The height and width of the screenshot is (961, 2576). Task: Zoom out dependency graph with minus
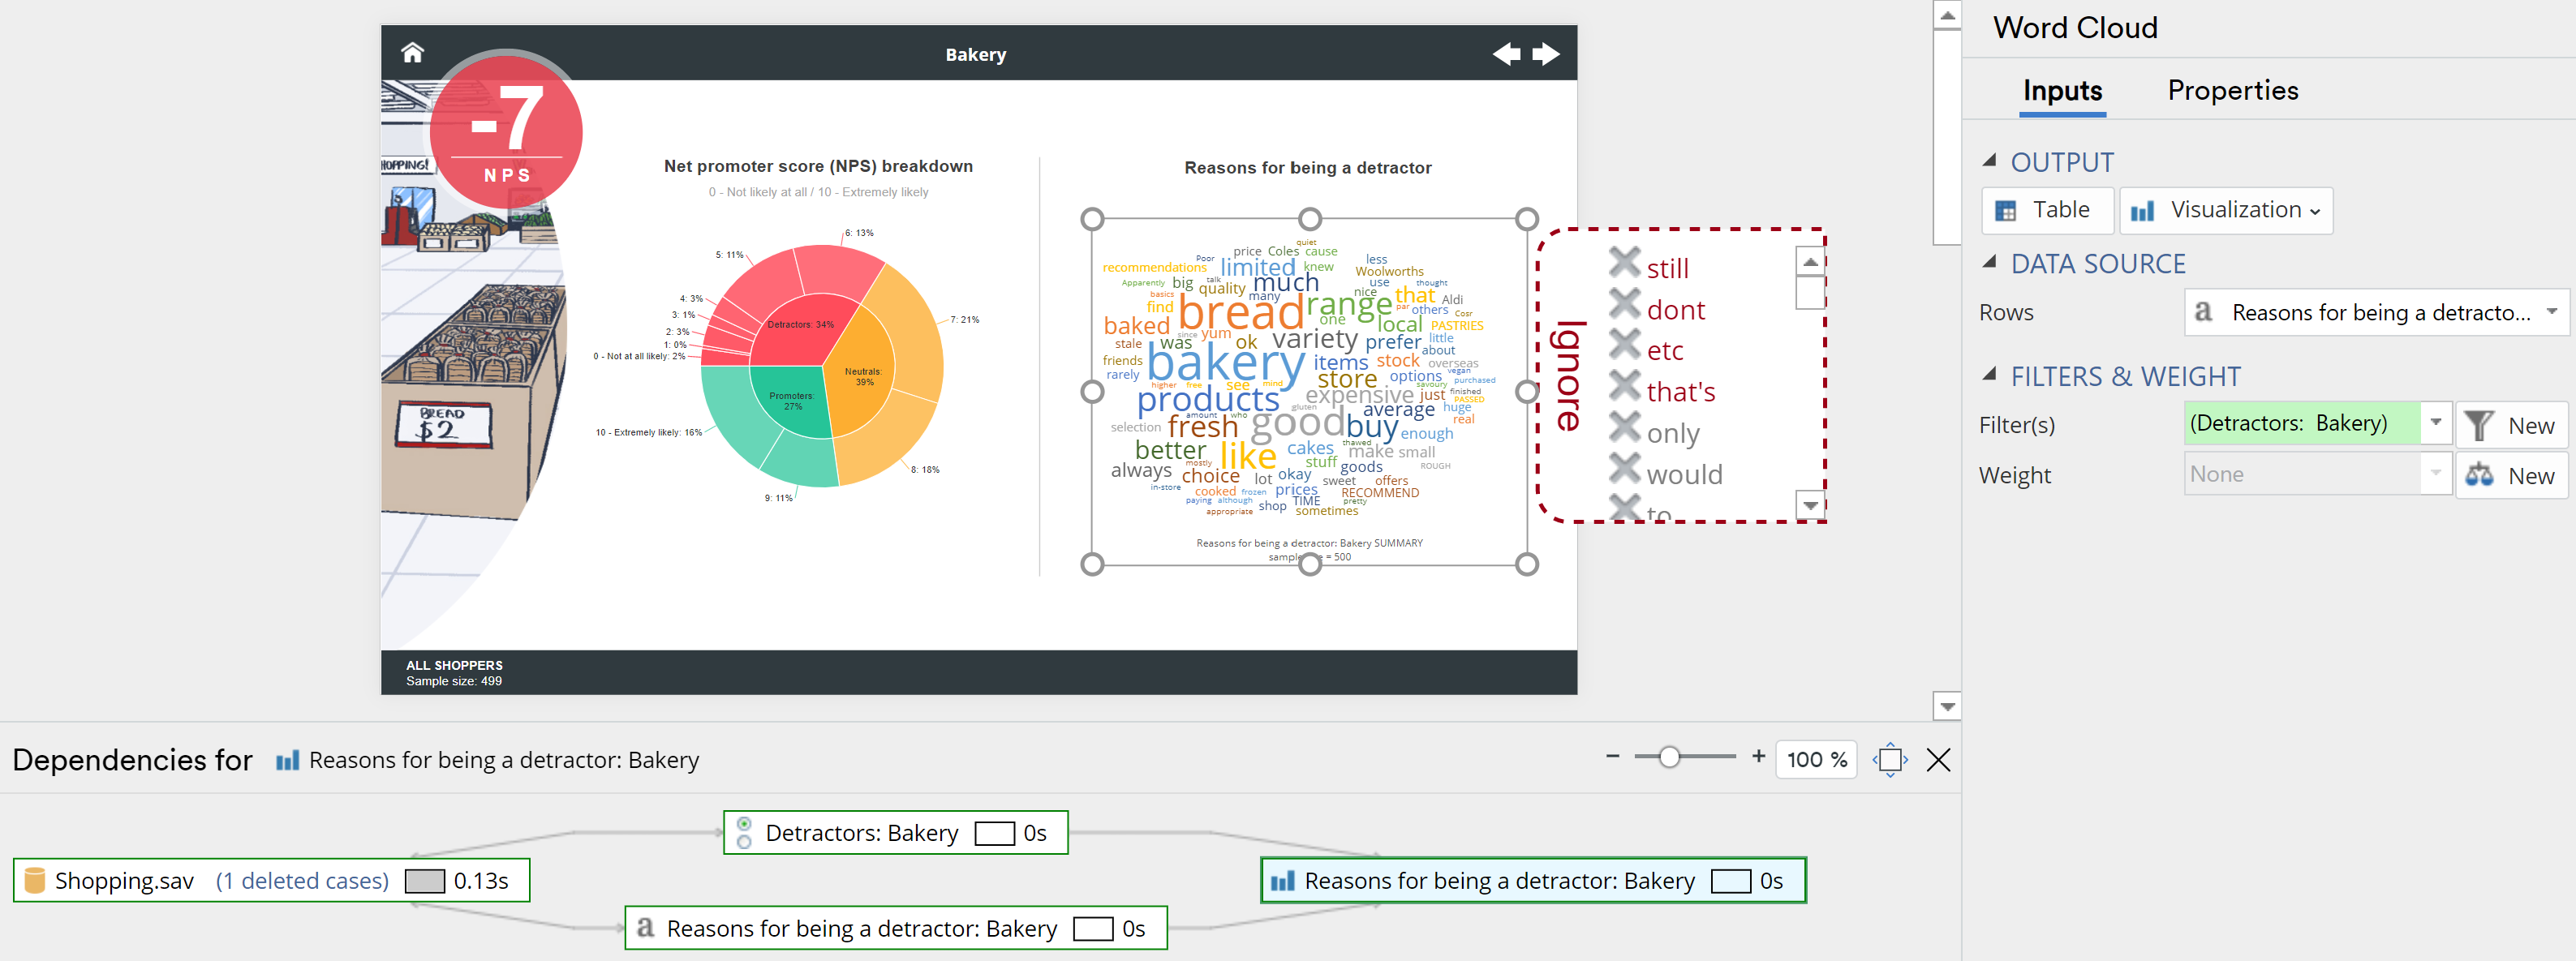click(x=1612, y=757)
